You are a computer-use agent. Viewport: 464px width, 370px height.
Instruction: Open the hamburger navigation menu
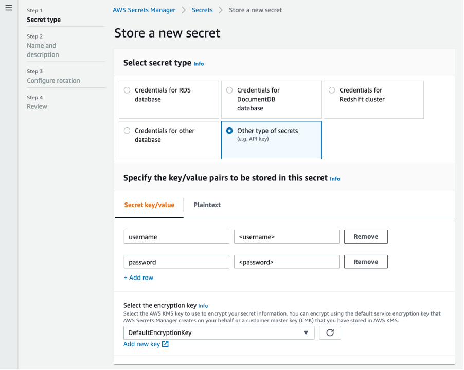point(8,9)
